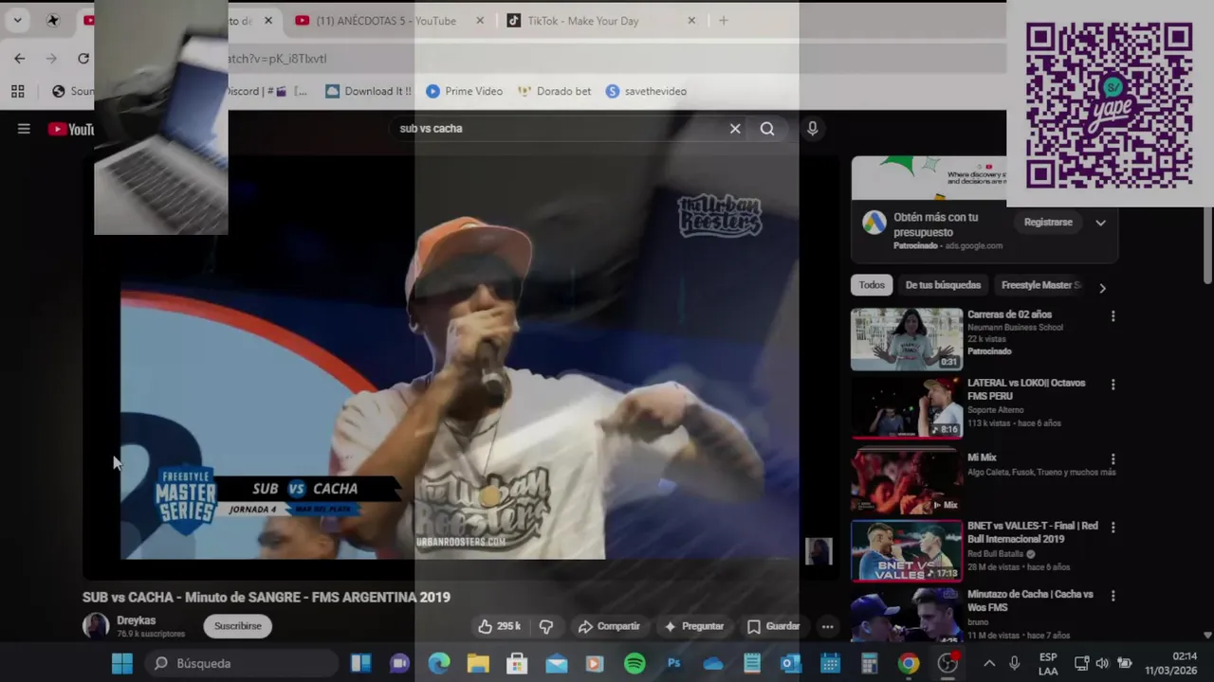Open the Dorado bet bookmark
Viewport: 1214px width, 682px height.
pos(554,91)
